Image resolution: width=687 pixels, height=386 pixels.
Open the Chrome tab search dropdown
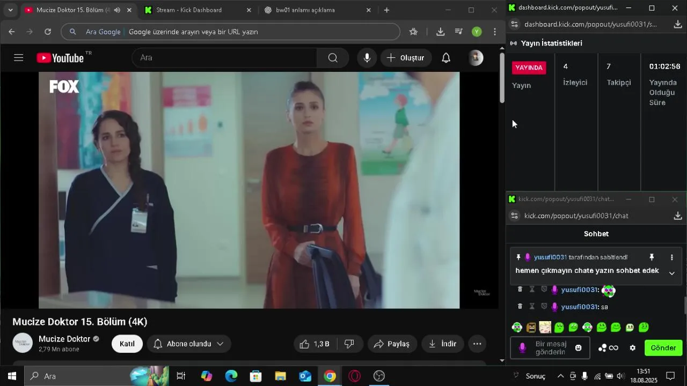[x=10, y=10]
